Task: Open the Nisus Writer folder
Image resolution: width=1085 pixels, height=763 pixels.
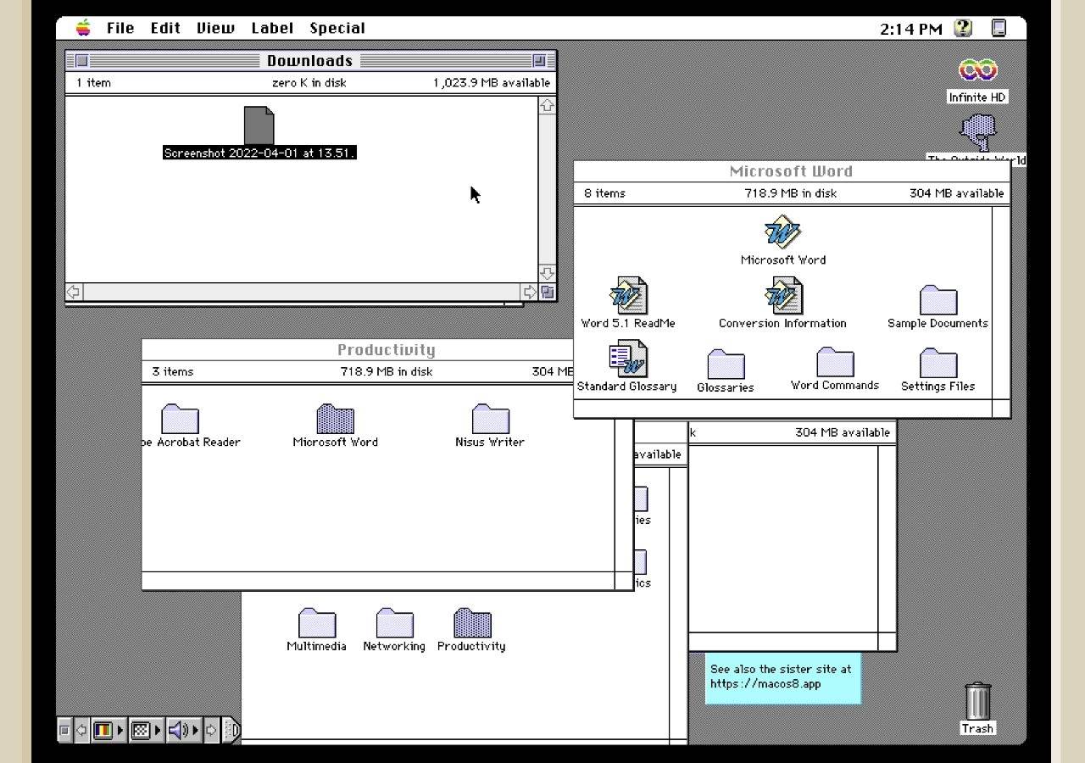Action: click(490, 420)
